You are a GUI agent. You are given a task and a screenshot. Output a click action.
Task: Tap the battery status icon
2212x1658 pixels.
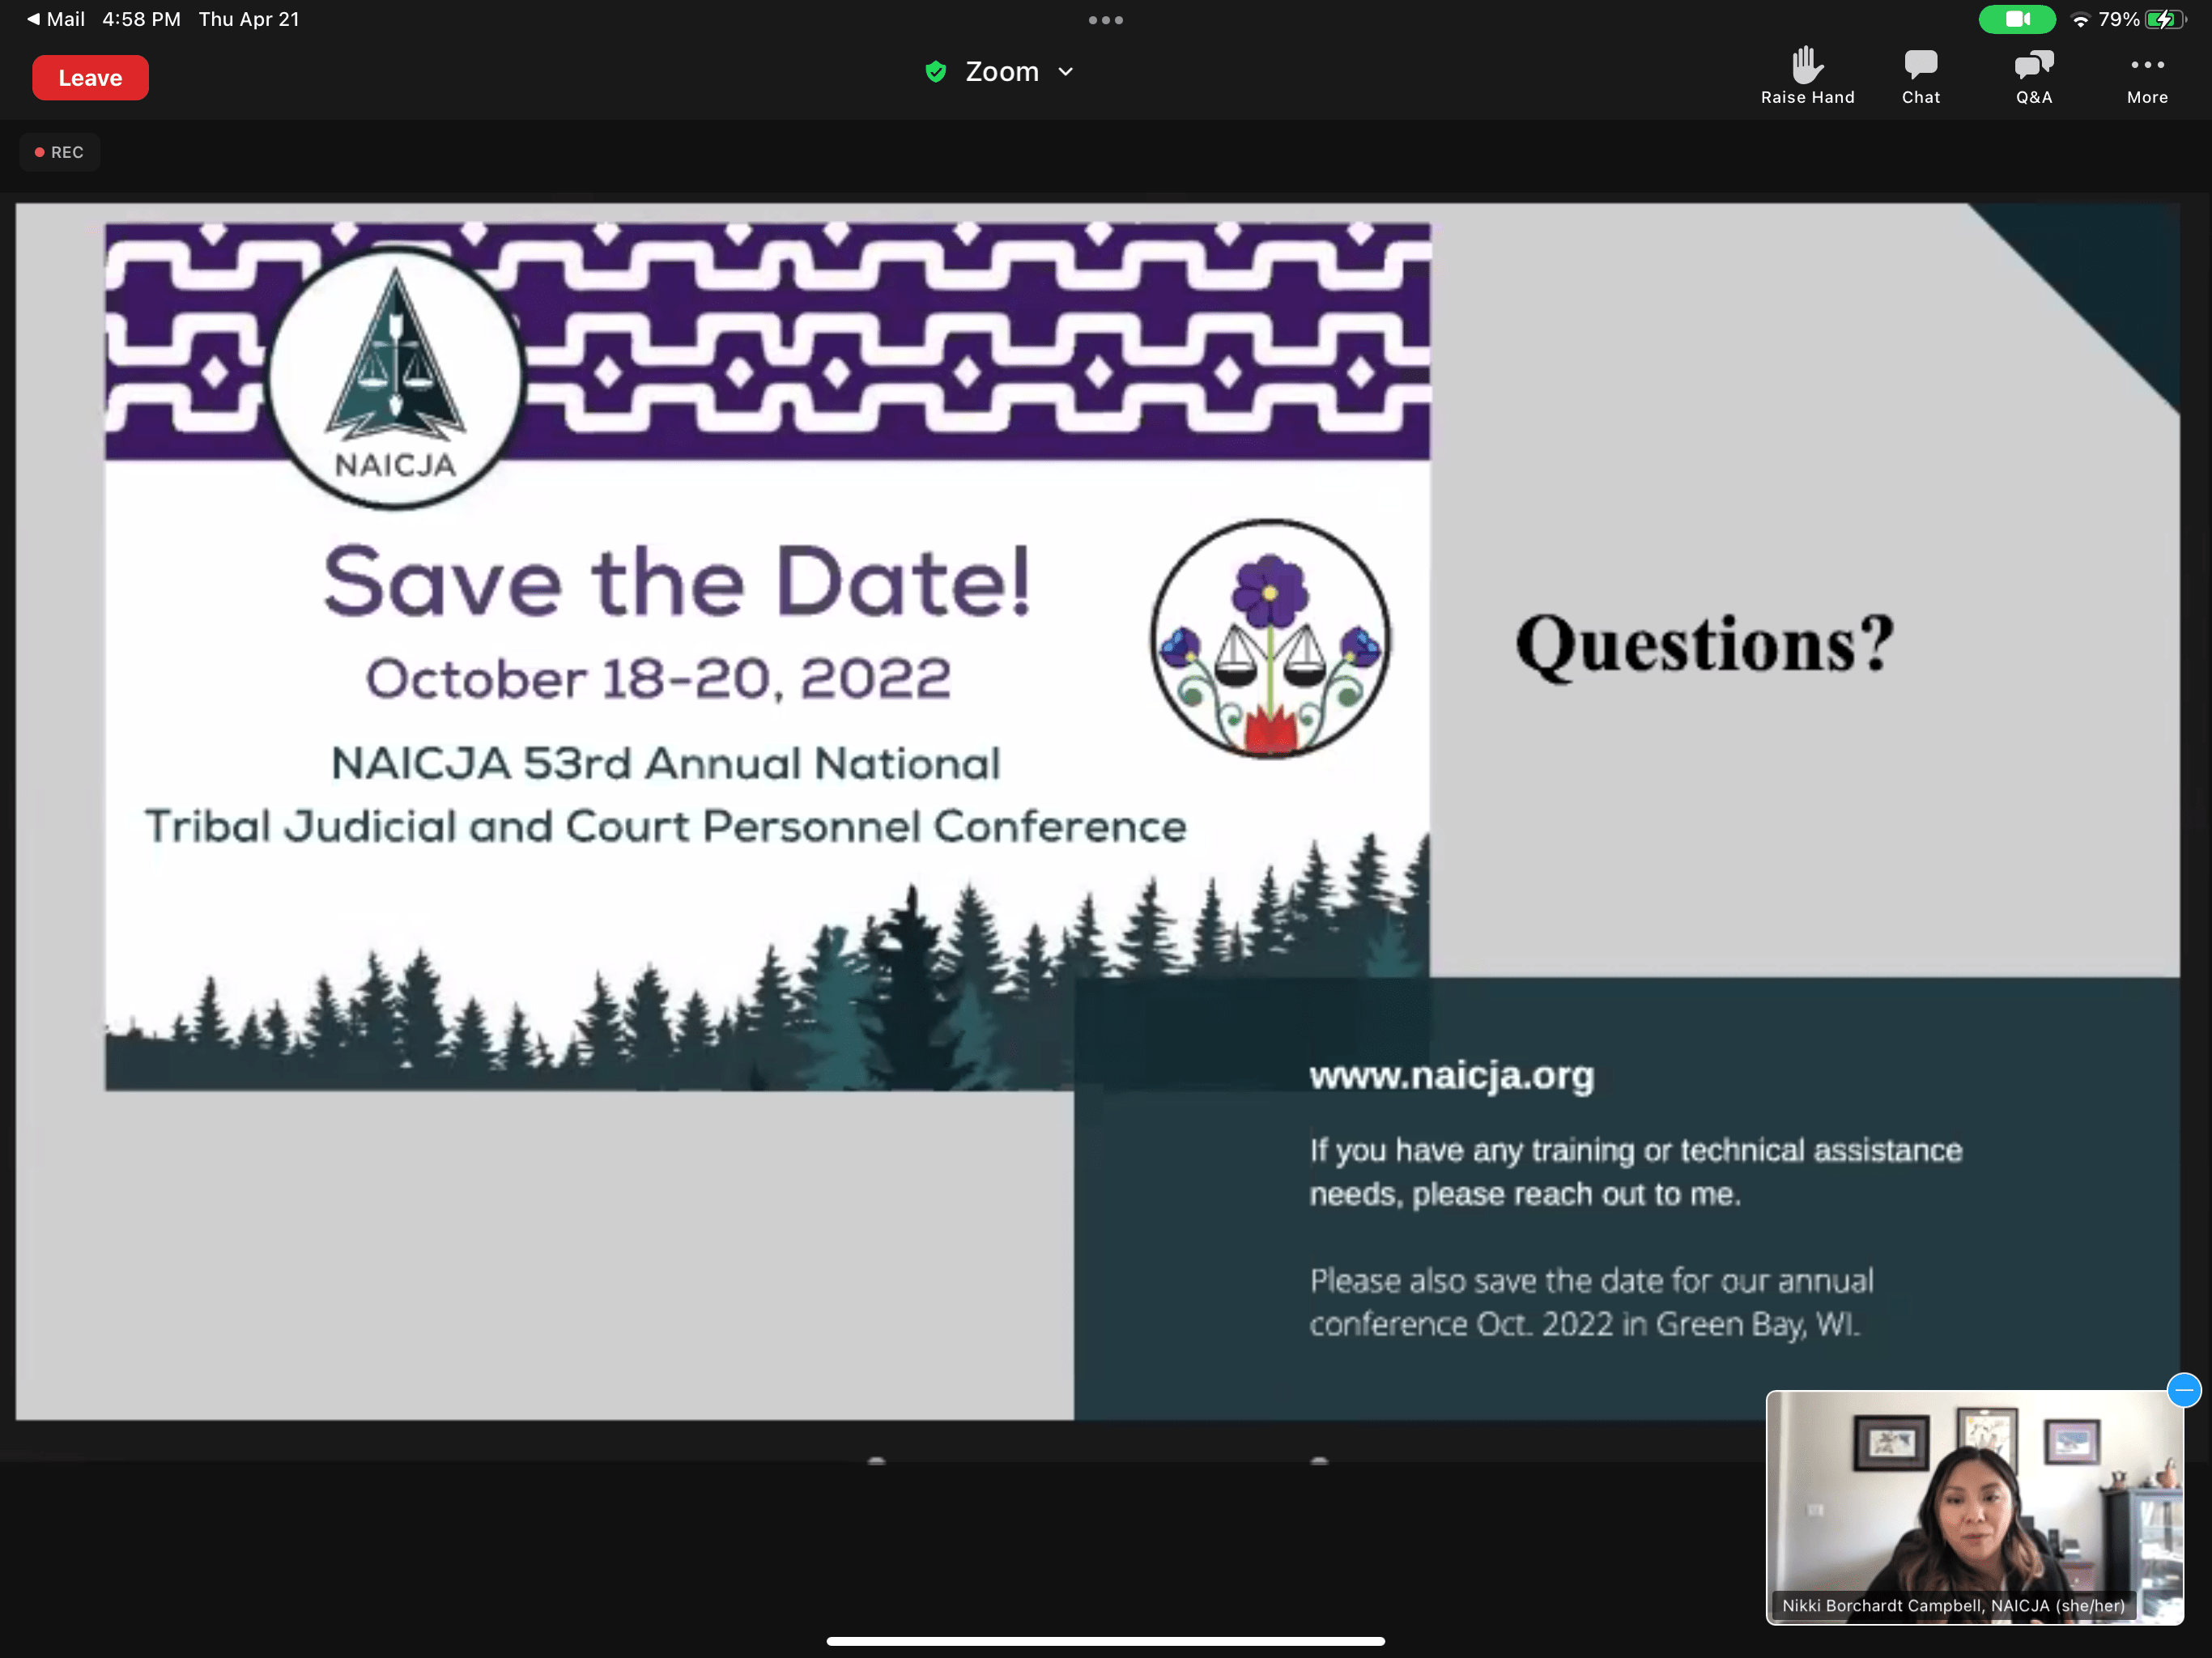(2165, 19)
